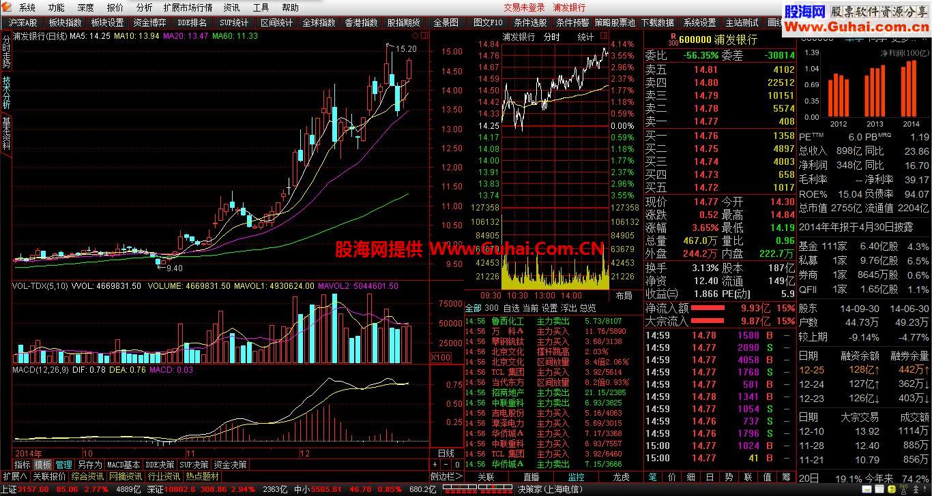Click the 0 reset button under 日线

[x=456, y=465]
